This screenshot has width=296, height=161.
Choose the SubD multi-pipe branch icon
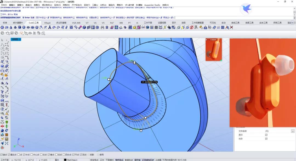coord(50,28)
